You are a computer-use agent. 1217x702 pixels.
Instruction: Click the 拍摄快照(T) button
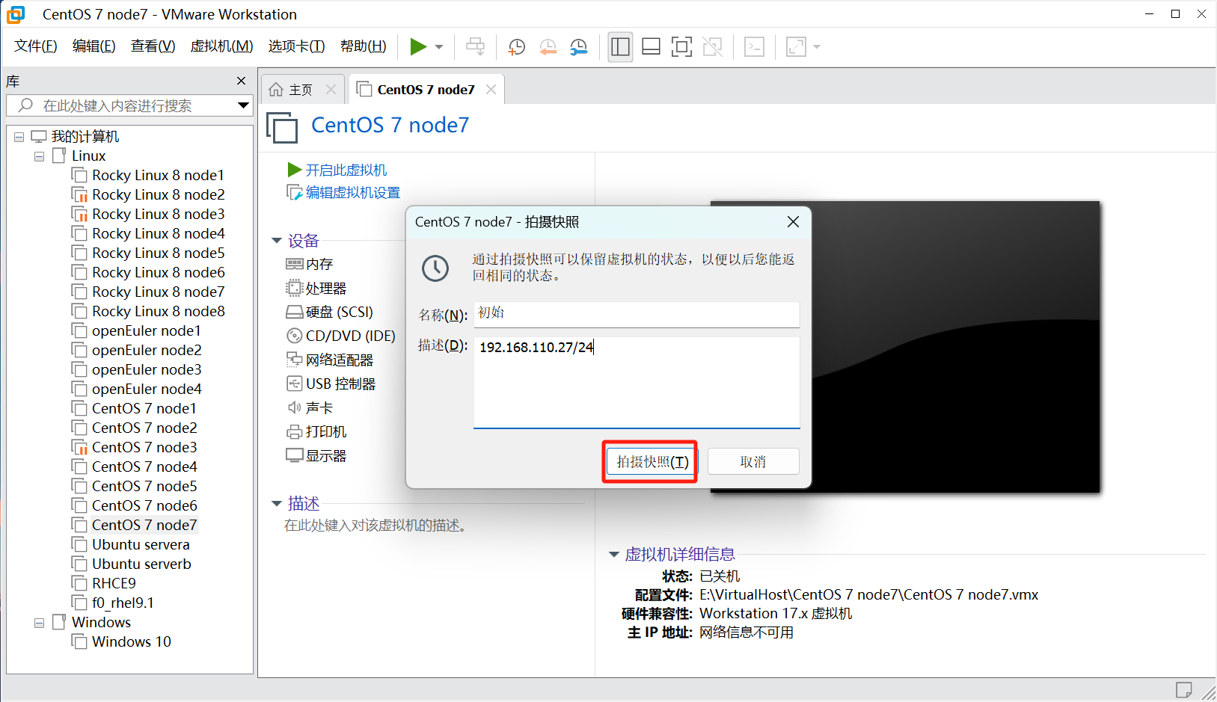[x=651, y=462]
